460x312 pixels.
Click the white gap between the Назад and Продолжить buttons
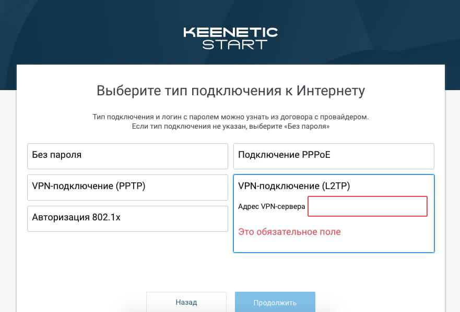[x=230, y=302]
